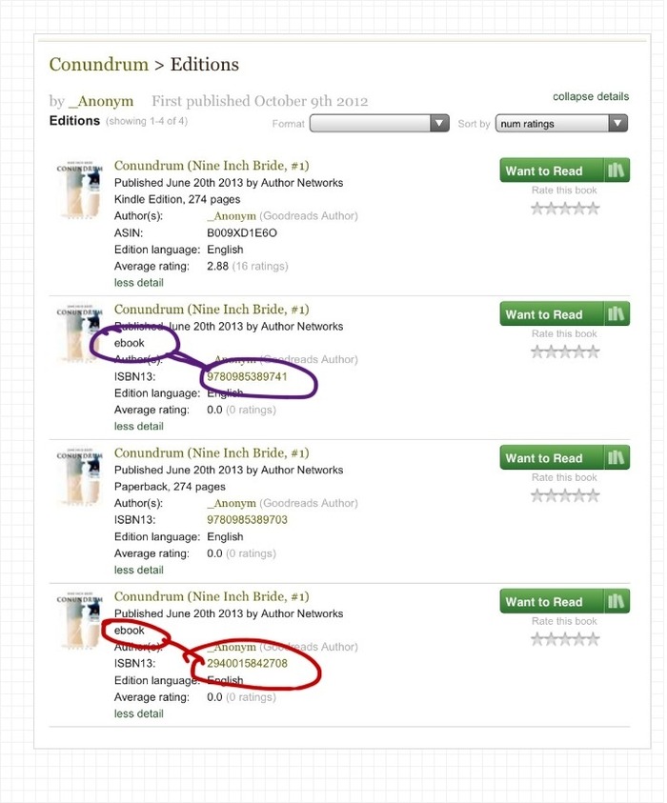This screenshot has height=803, width=667.
Task: Give ISBN 9780985389741 ebook three stars
Action: tap(565, 351)
